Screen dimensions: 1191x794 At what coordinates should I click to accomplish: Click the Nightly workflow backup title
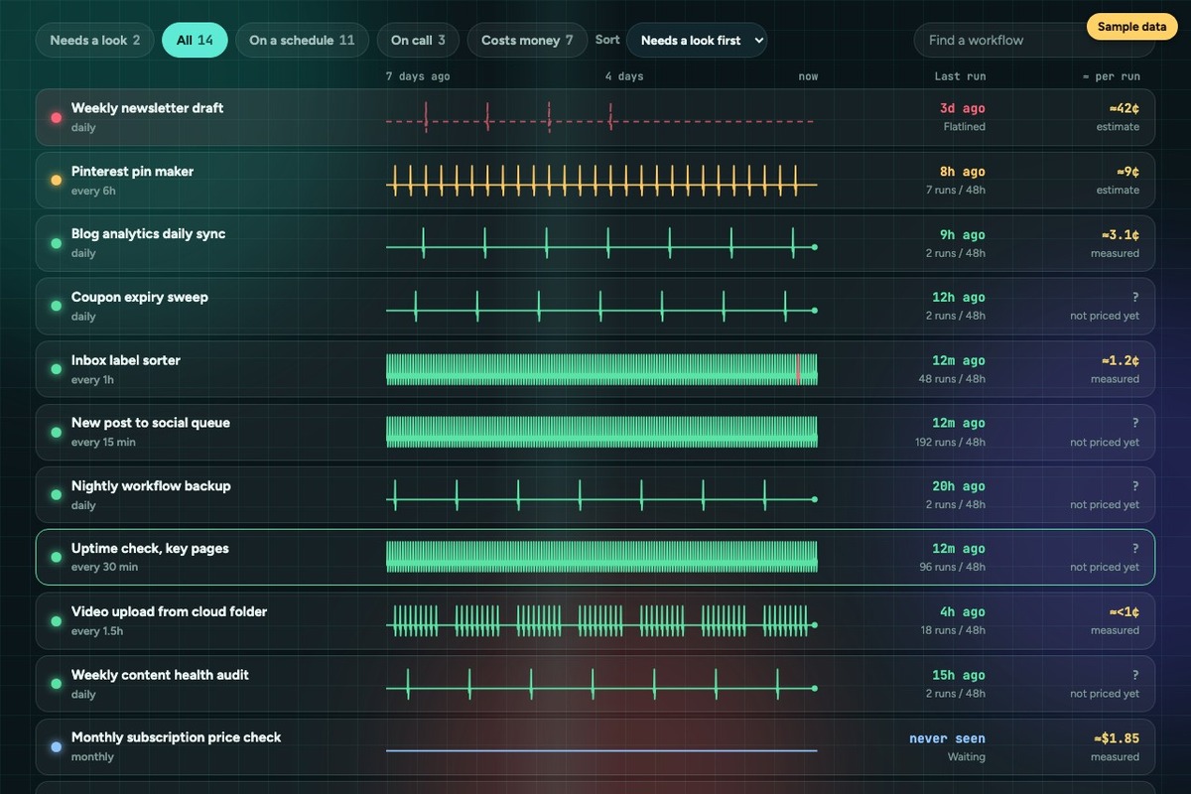click(x=151, y=486)
